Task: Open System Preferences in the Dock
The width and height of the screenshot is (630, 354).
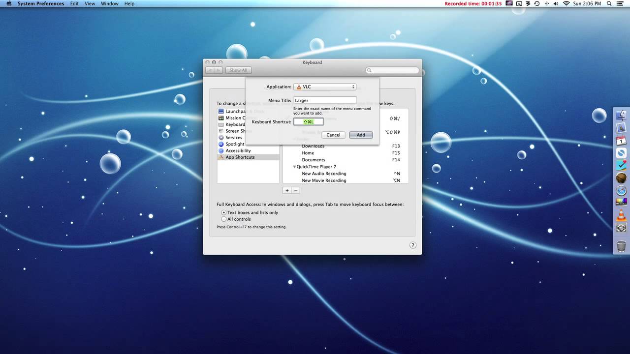Action: [621, 228]
